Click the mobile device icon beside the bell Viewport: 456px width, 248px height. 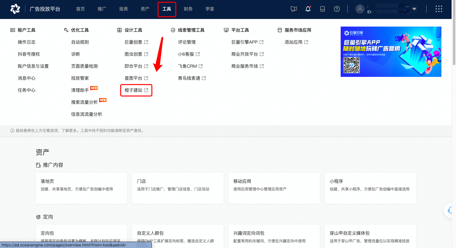(x=322, y=9)
